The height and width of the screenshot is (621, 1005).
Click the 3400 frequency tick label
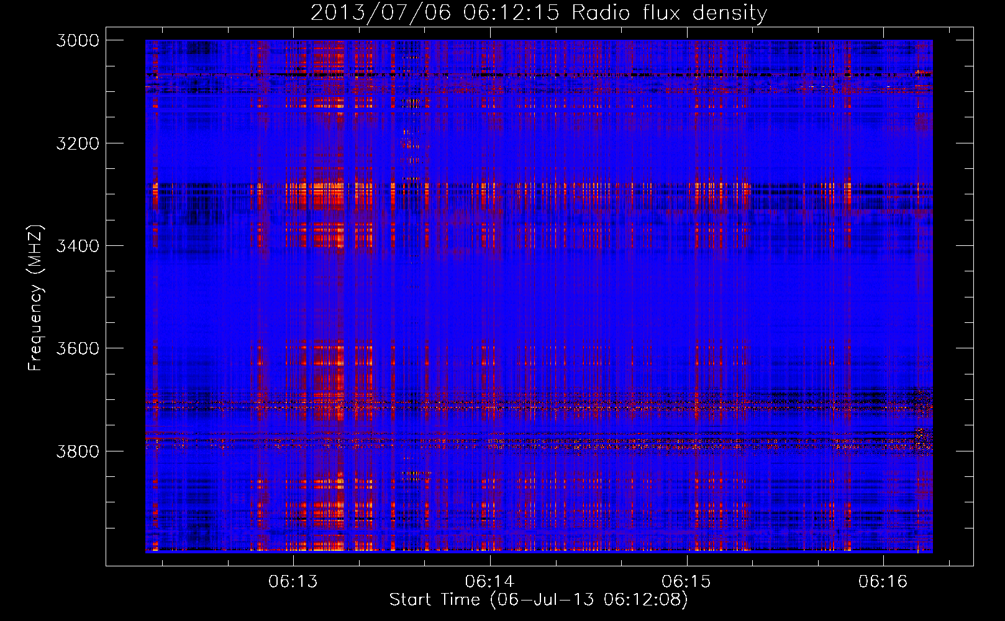[x=78, y=246]
